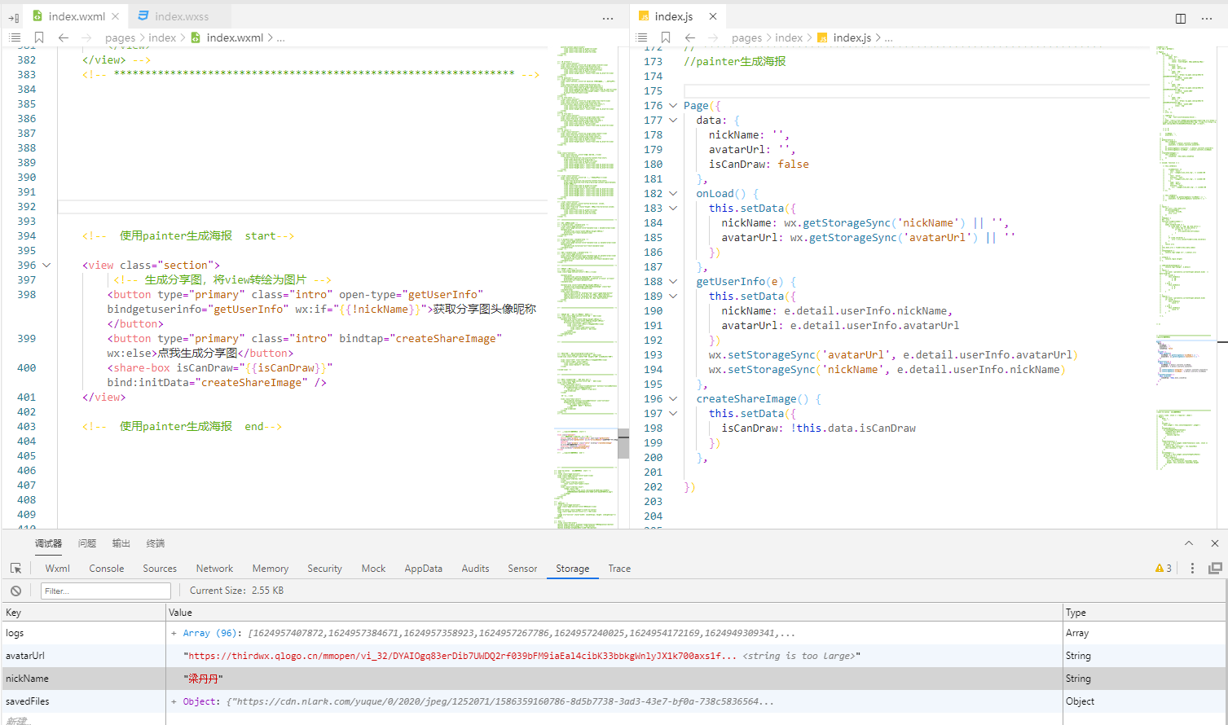Click the left editor outline list icon
The width and height of the screenshot is (1228, 725).
point(15,37)
